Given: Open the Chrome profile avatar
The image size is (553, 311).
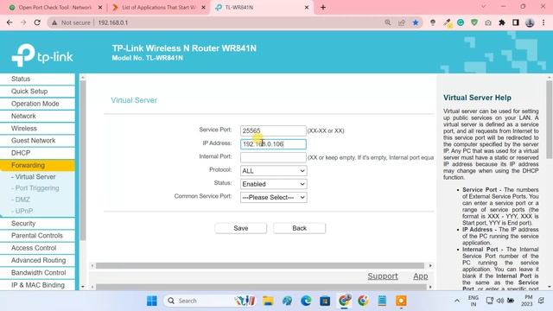Looking at the screenshot, I should [530, 22].
